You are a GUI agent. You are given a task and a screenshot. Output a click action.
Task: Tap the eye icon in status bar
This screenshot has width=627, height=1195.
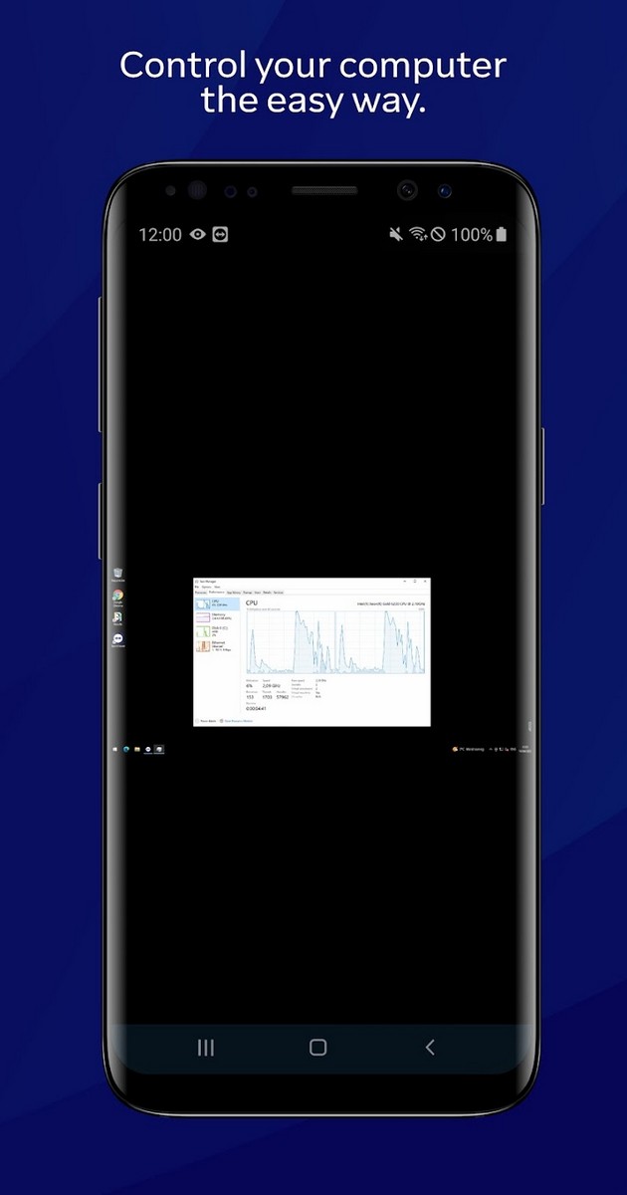[x=198, y=234]
